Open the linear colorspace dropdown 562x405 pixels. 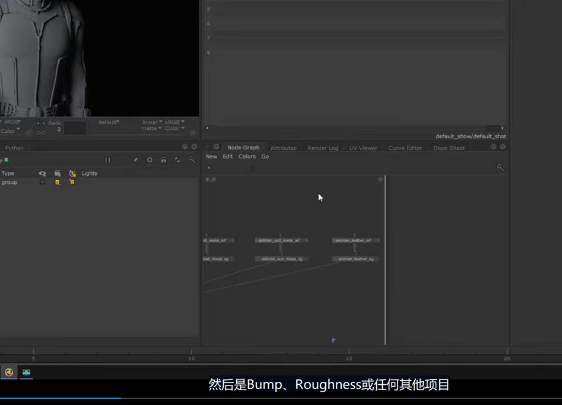[151, 122]
